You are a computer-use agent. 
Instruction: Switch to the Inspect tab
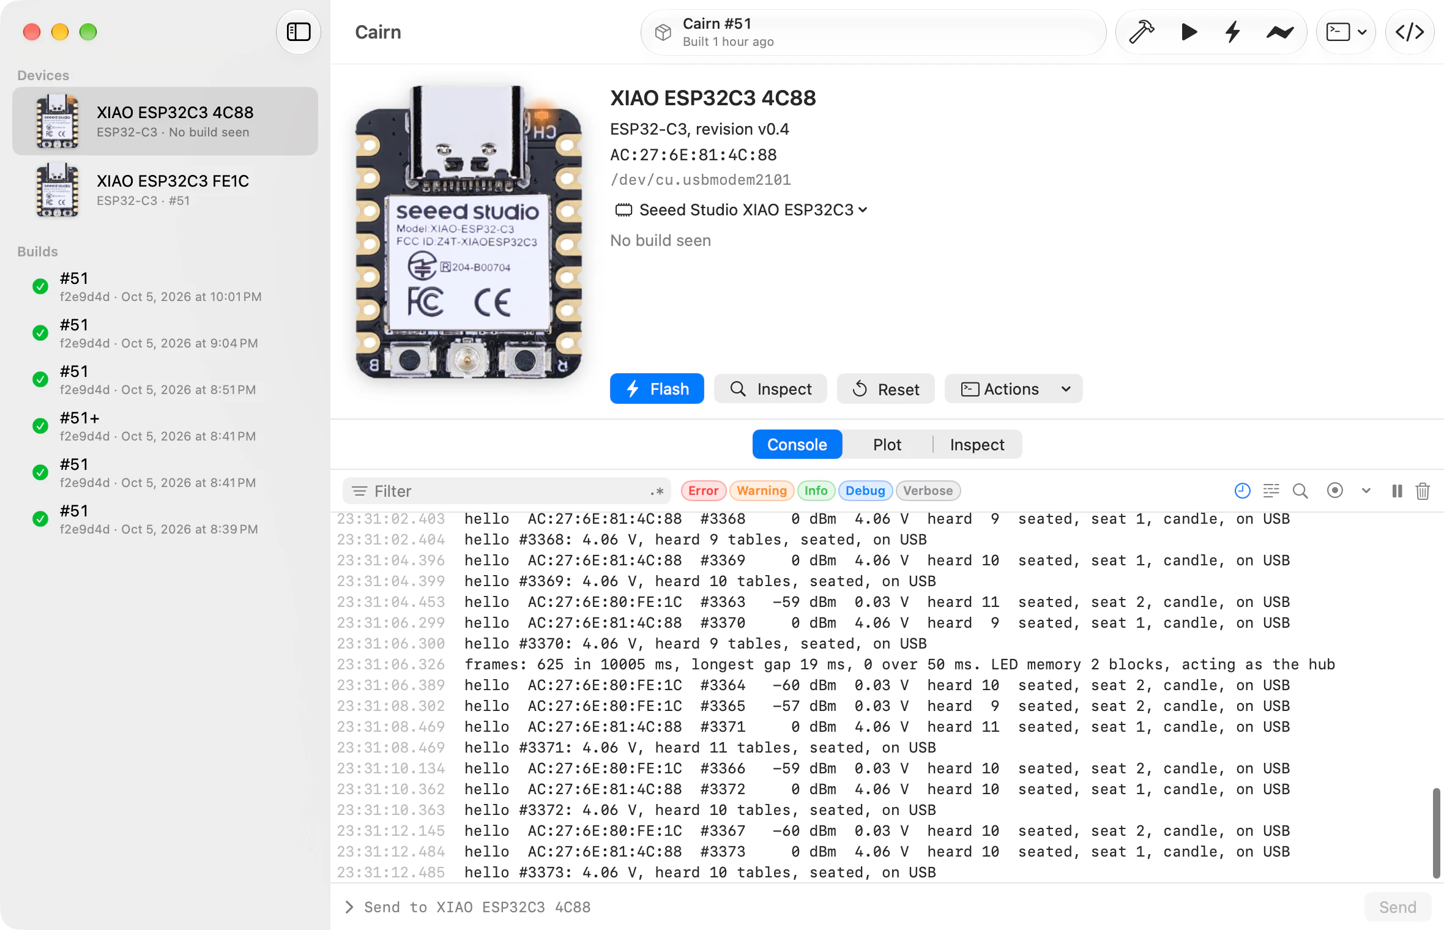977,445
